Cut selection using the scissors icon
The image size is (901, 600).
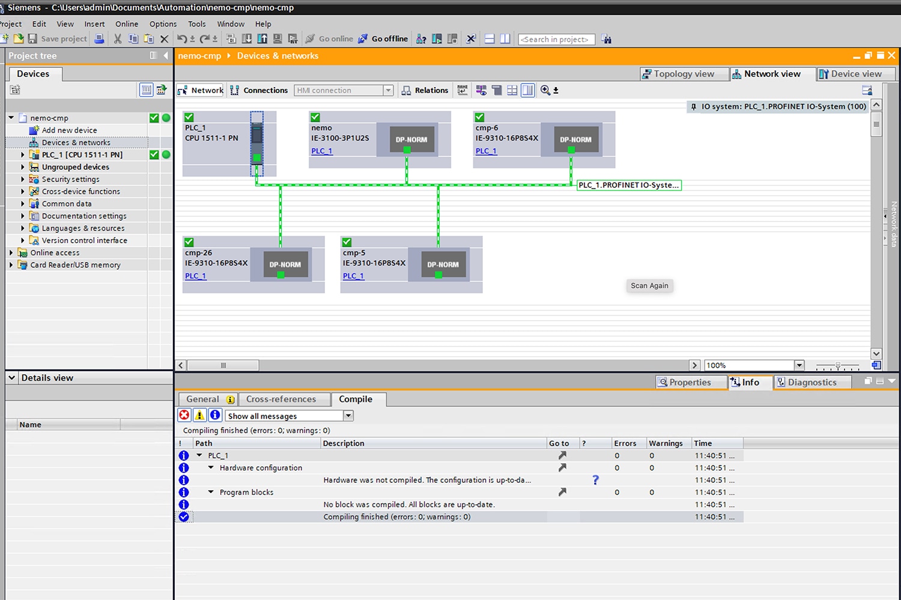pyautogui.click(x=118, y=39)
